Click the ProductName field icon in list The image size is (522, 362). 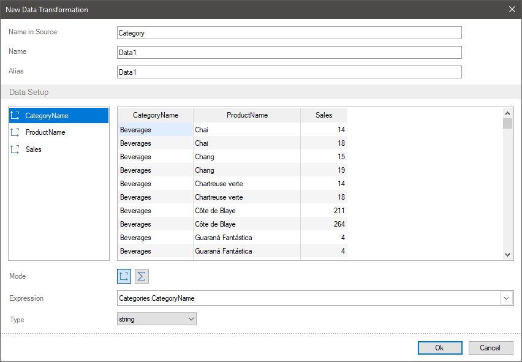pos(15,132)
